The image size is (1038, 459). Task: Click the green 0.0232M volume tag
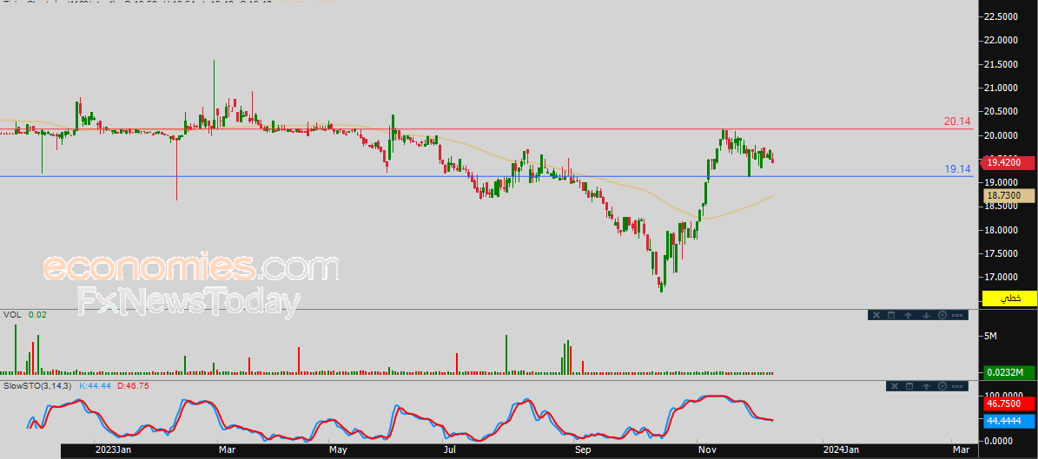1008,372
